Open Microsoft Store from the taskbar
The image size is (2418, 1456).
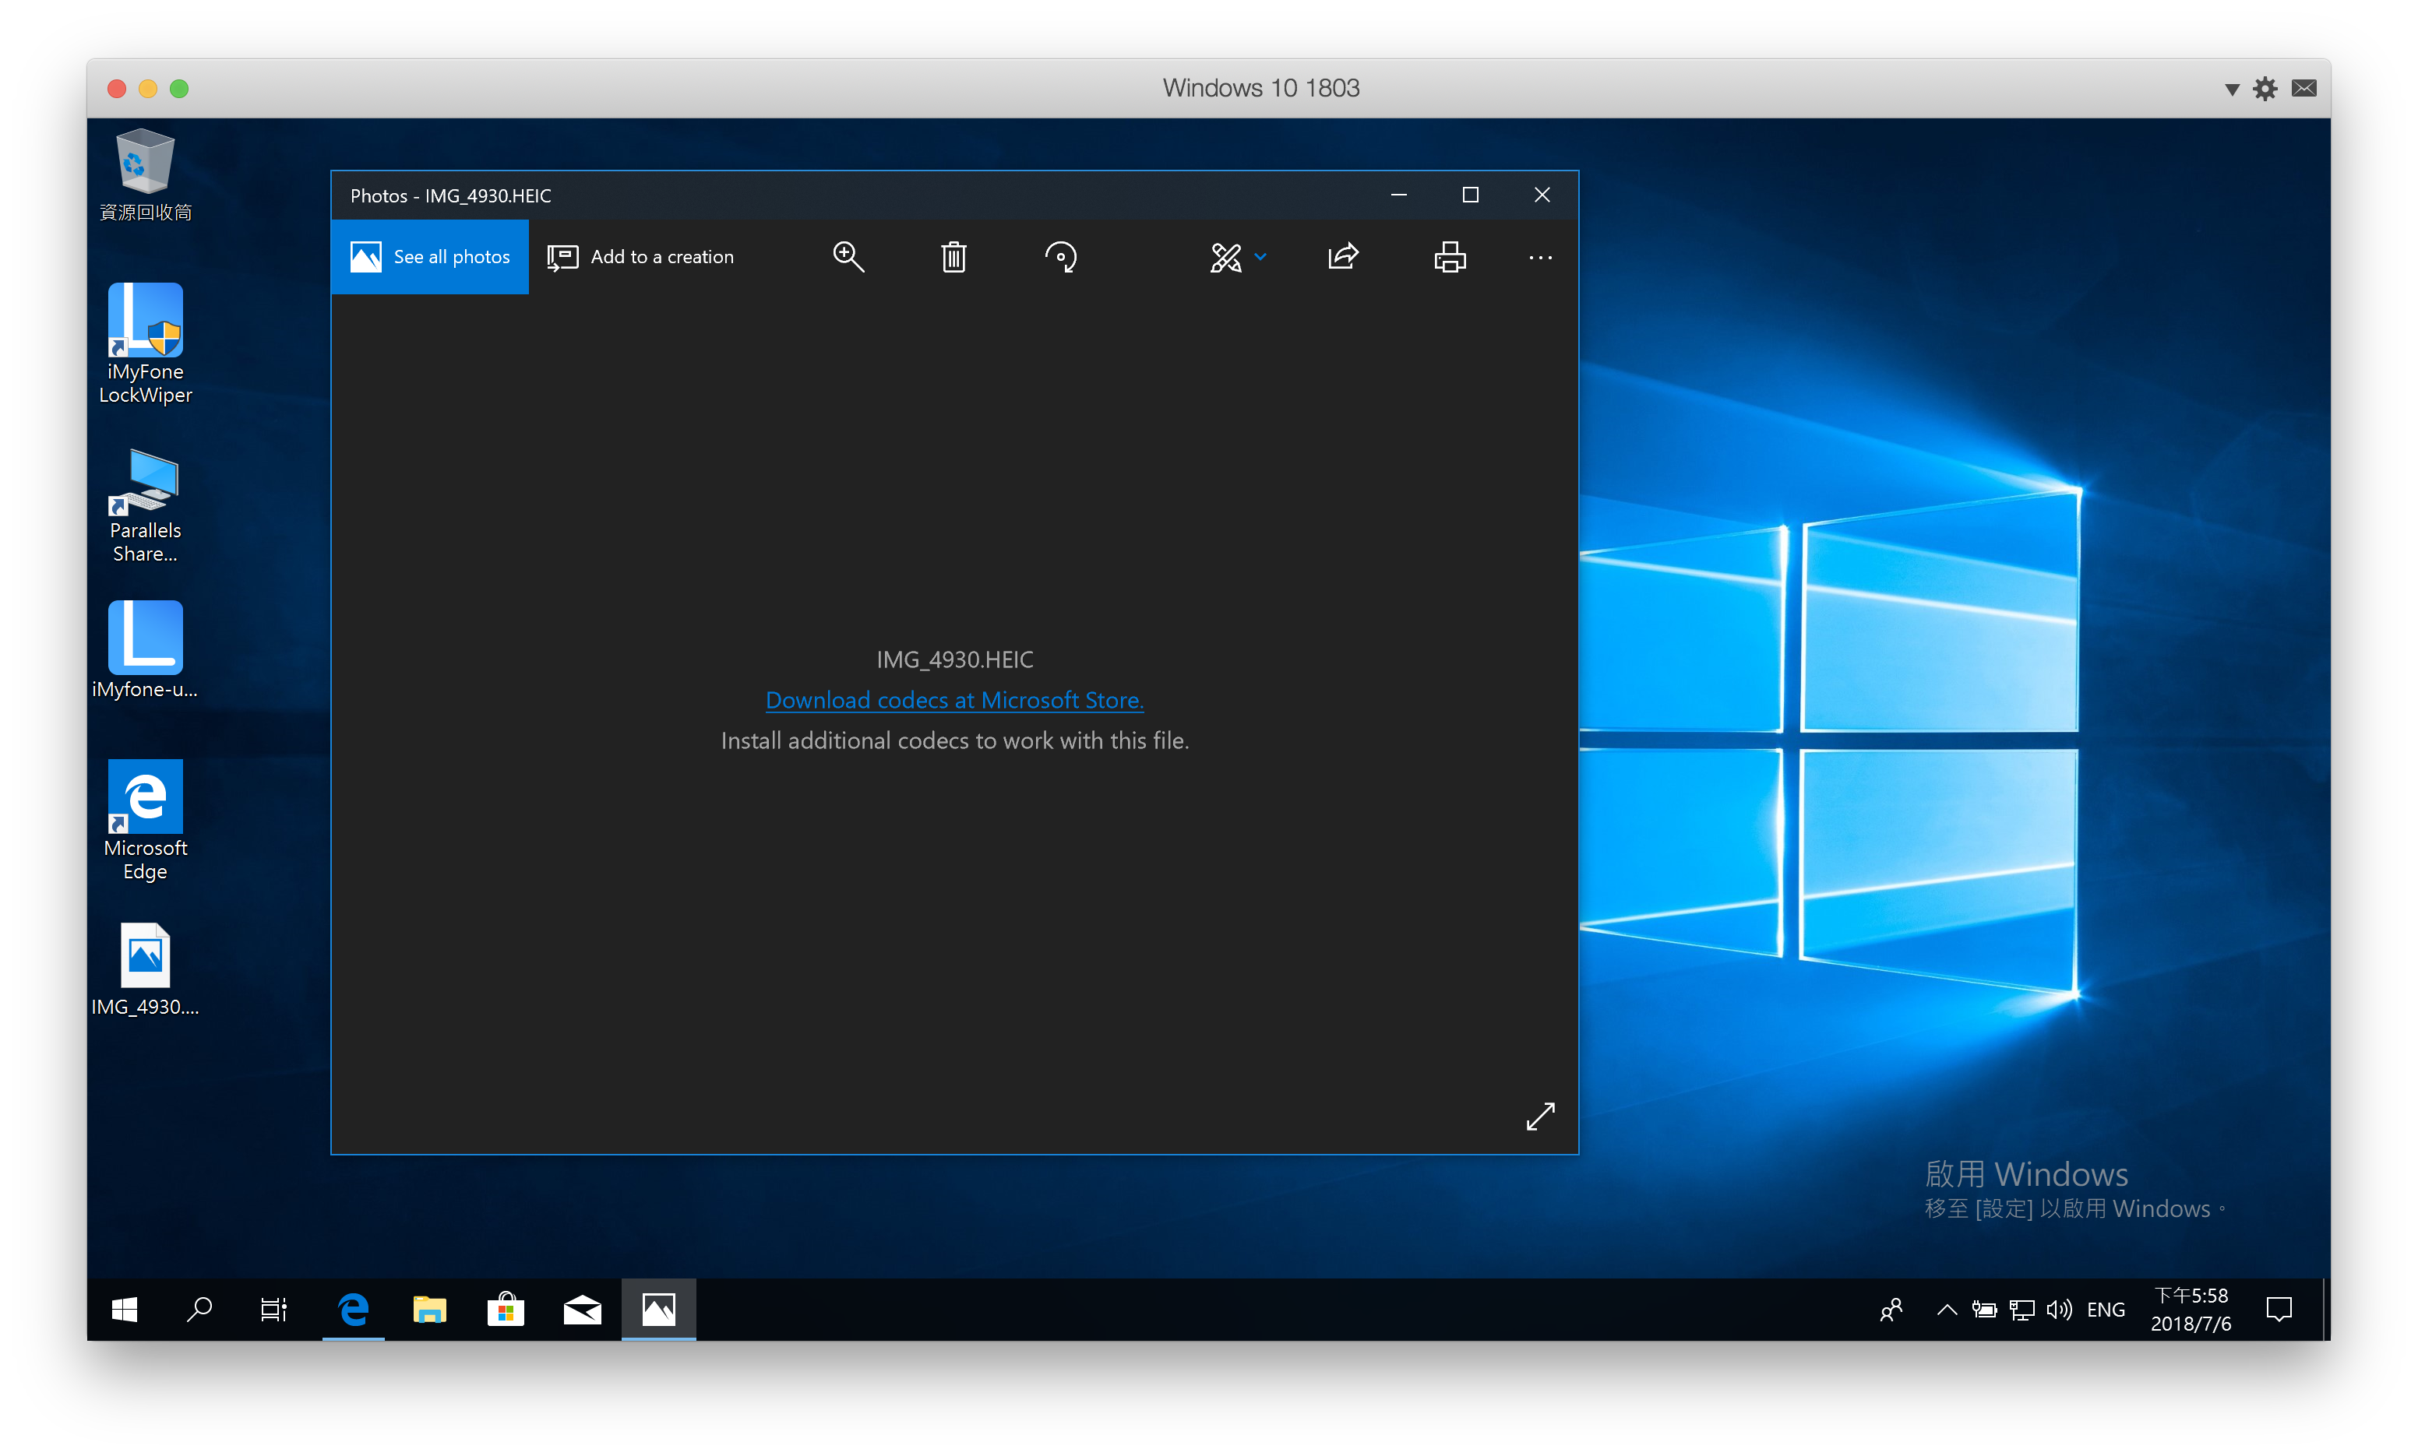coord(506,1310)
